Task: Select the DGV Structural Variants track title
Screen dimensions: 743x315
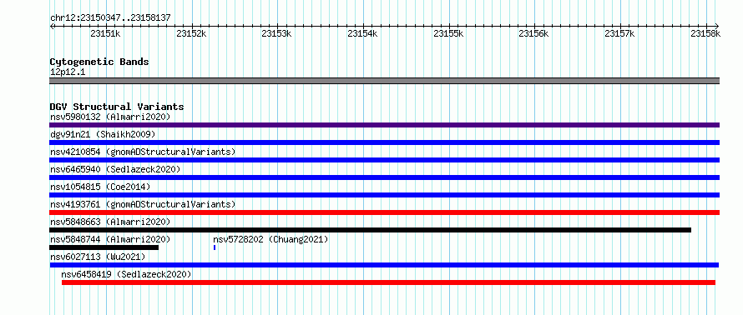Action: click(x=117, y=107)
